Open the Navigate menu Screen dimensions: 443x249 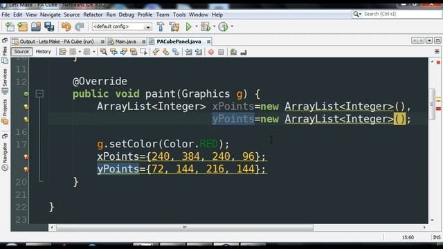(x=51, y=15)
